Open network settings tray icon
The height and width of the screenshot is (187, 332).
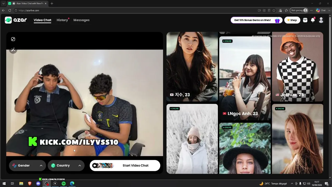[x=304, y=184]
